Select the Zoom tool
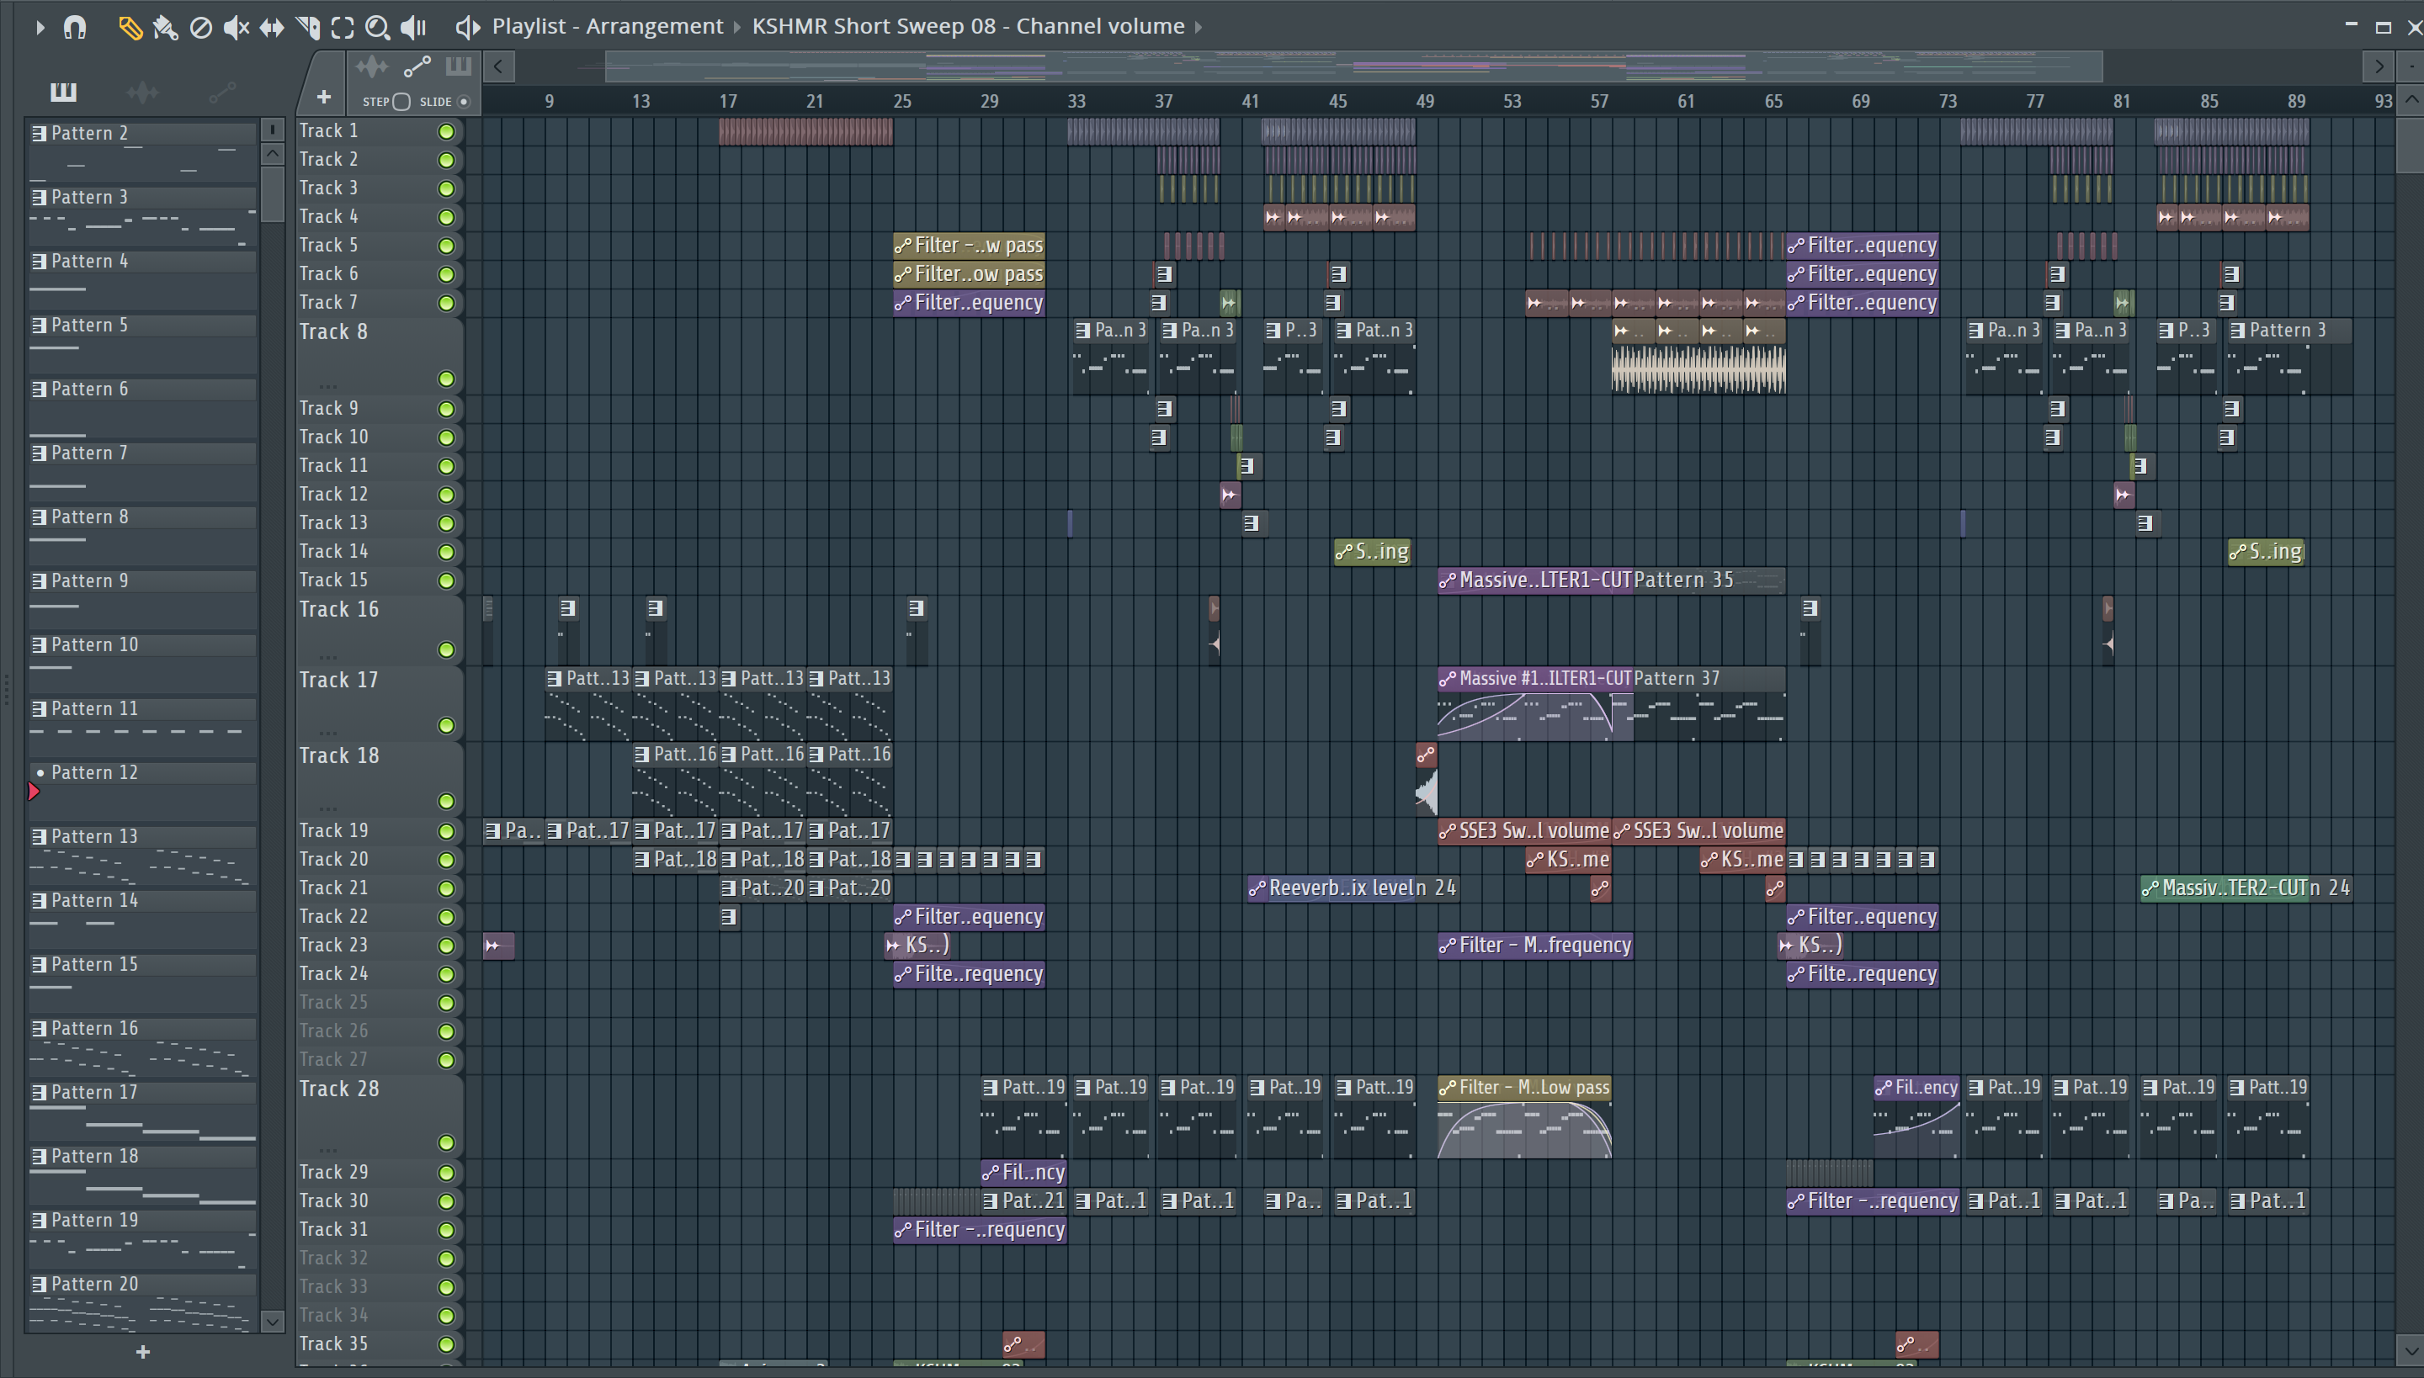The width and height of the screenshot is (2424, 1378). (x=378, y=28)
